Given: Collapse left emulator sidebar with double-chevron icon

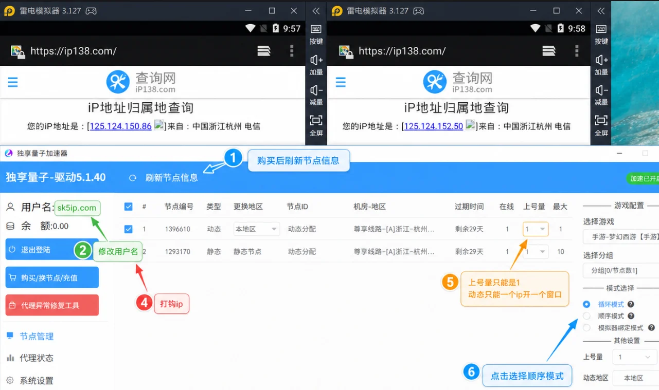Looking at the screenshot, I should click(316, 11).
